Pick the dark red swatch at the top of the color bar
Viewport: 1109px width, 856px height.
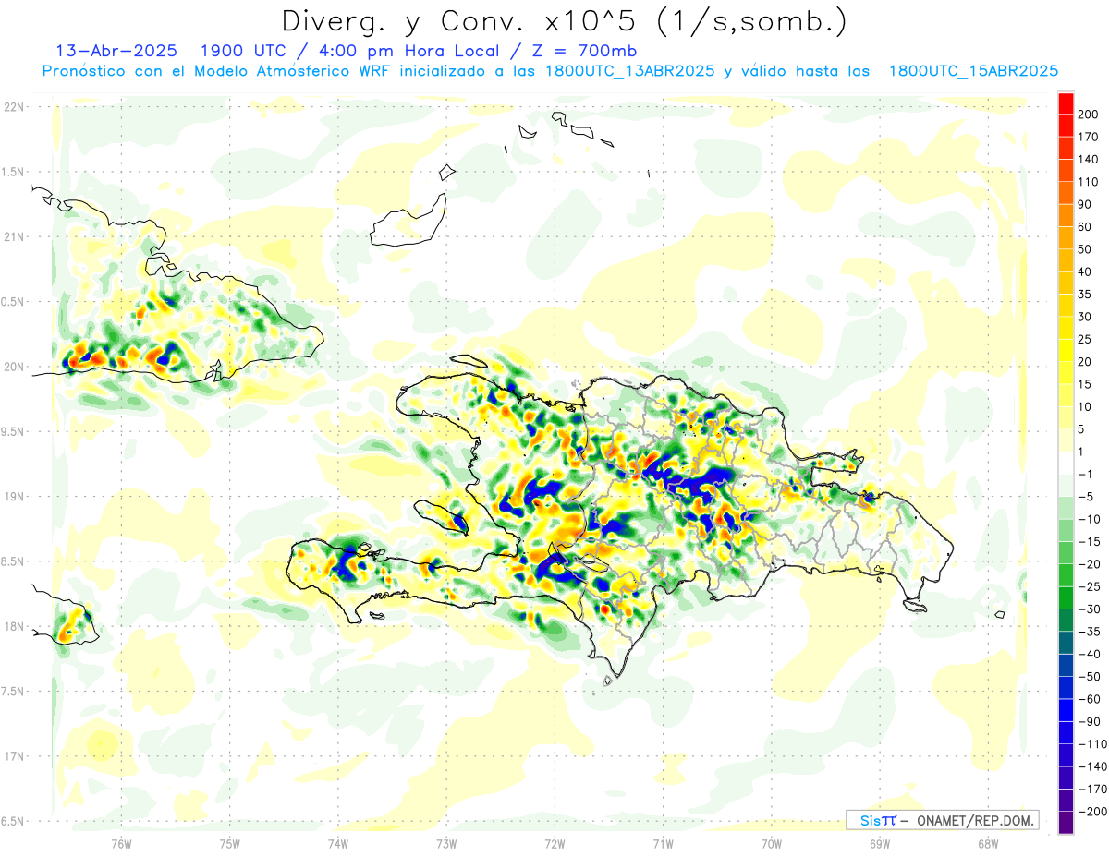pos(1066,102)
